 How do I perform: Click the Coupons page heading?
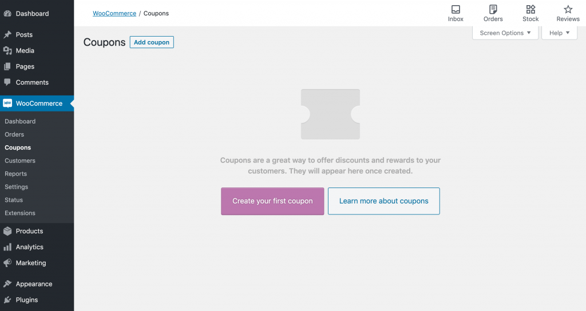[104, 42]
